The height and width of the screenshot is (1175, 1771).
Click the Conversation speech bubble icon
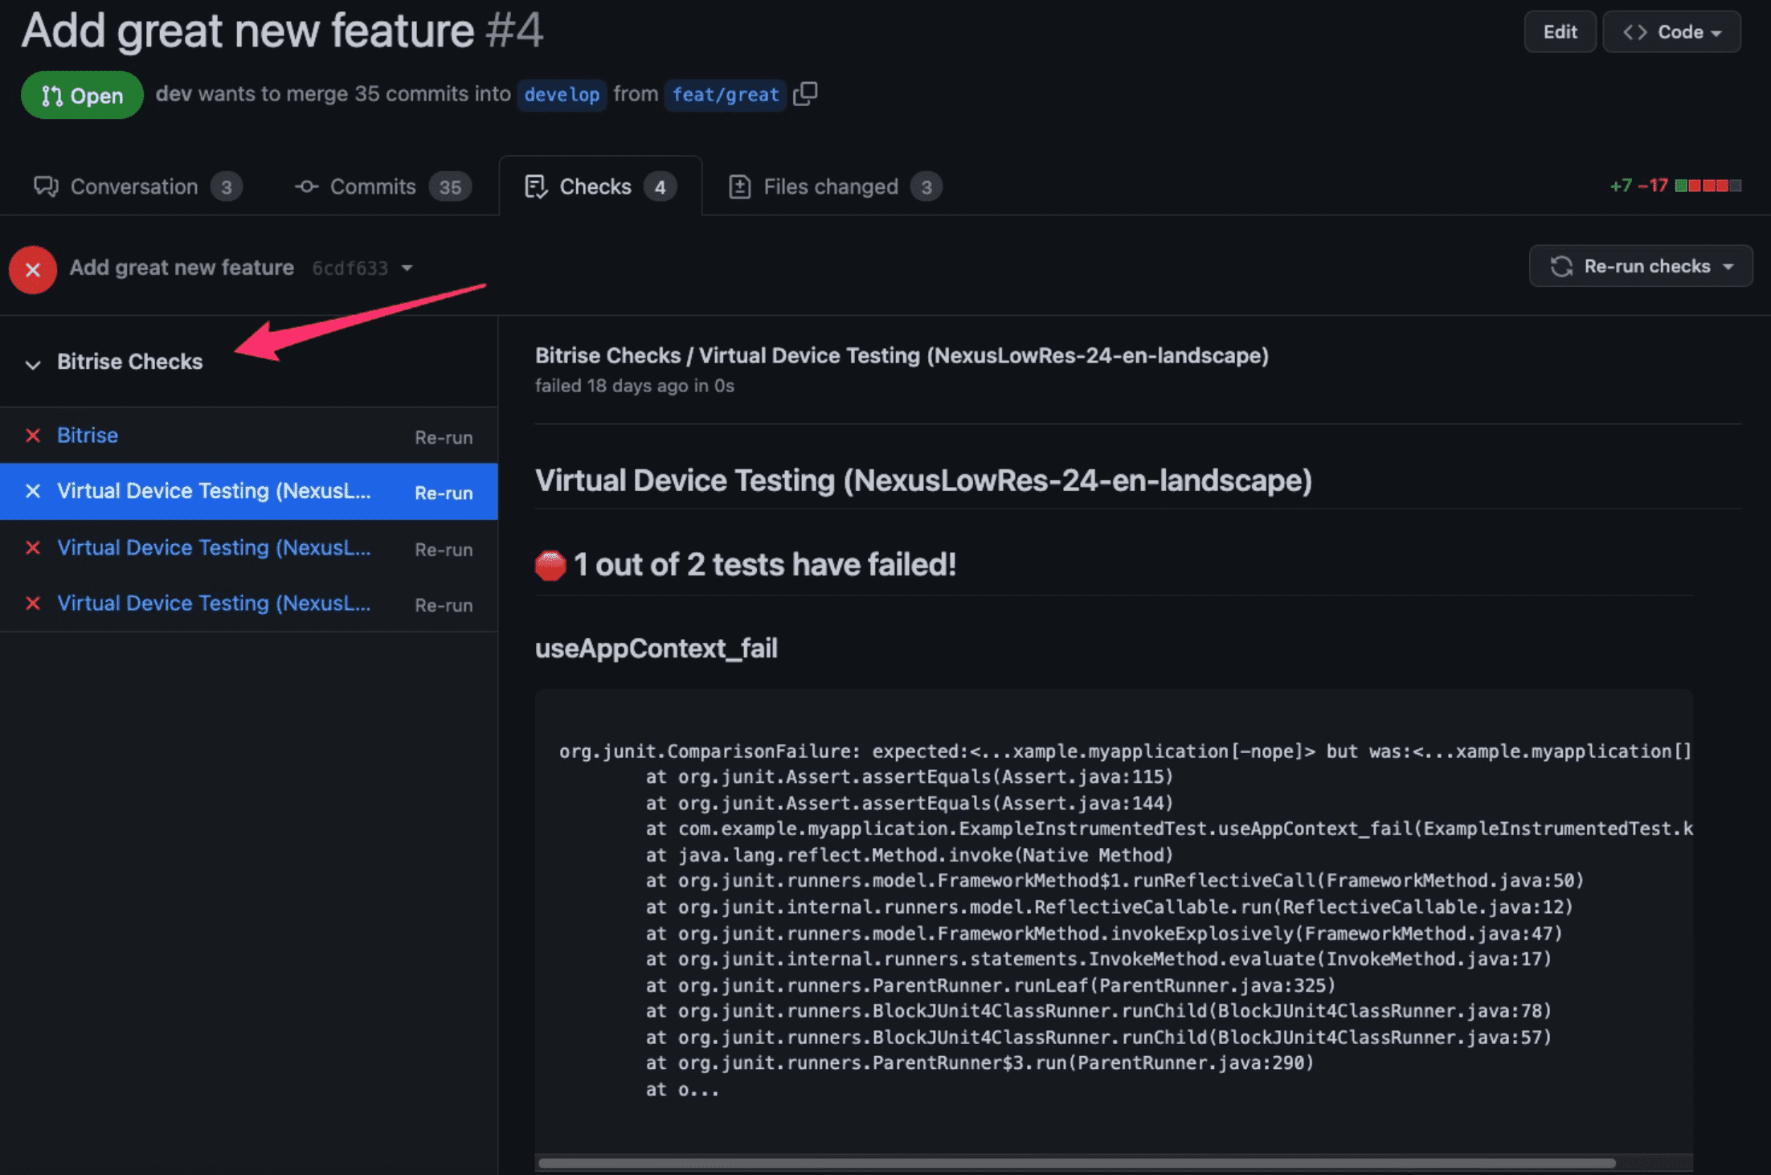[46, 186]
